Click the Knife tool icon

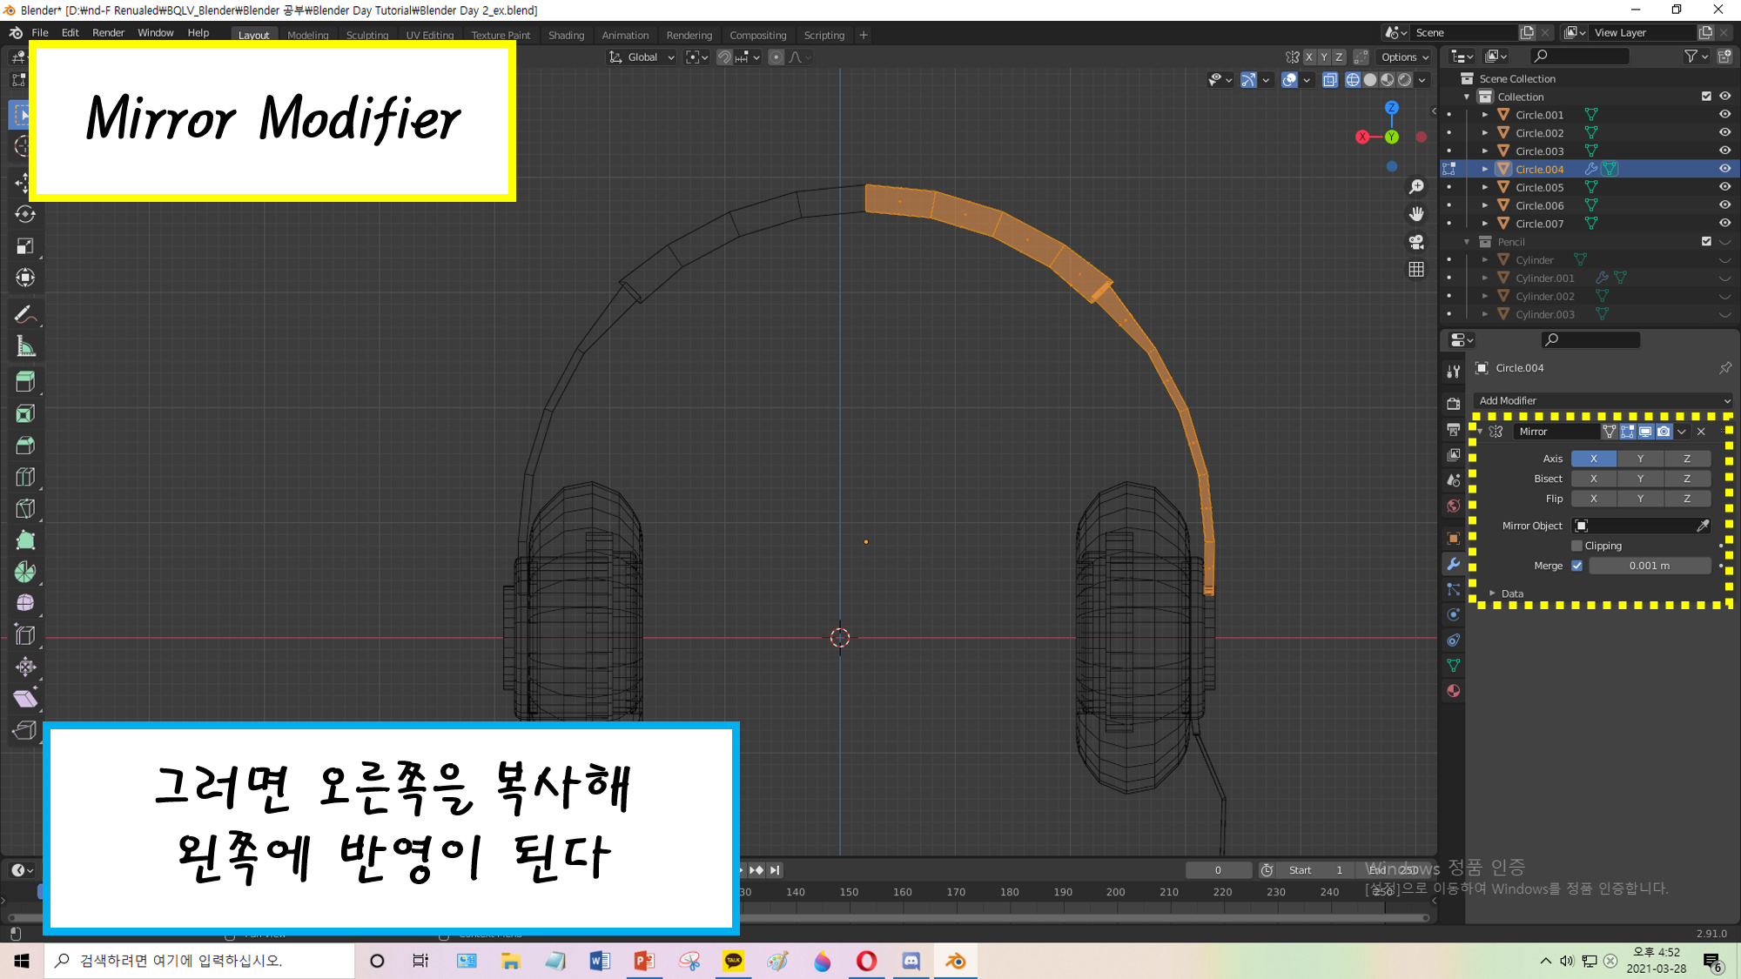point(24,508)
